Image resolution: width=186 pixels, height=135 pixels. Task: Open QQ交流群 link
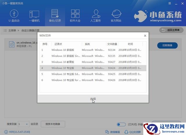point(133,132)
